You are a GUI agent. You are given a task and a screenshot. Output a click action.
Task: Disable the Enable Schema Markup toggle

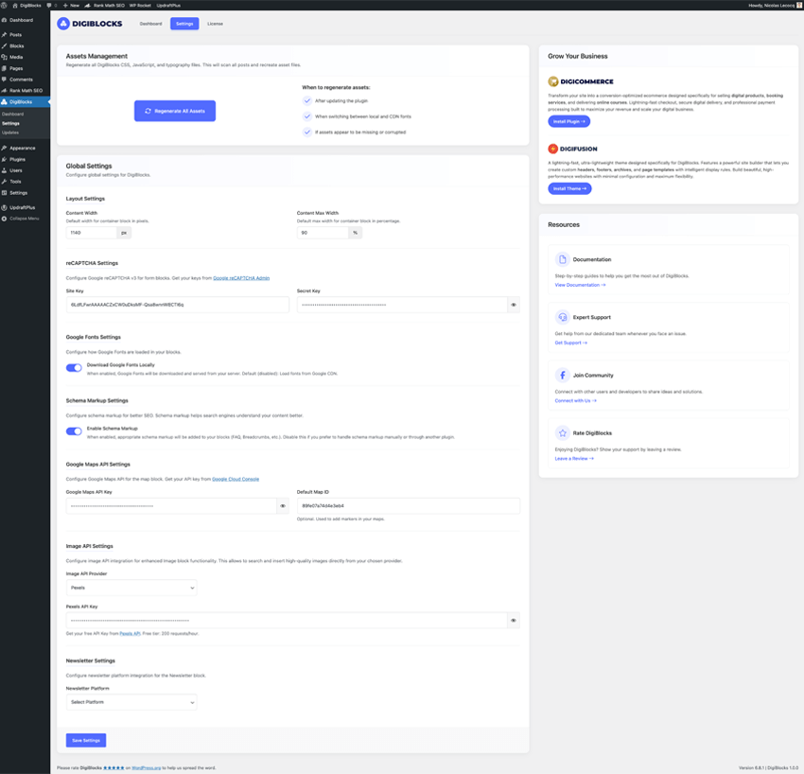(x=72, y=431)
